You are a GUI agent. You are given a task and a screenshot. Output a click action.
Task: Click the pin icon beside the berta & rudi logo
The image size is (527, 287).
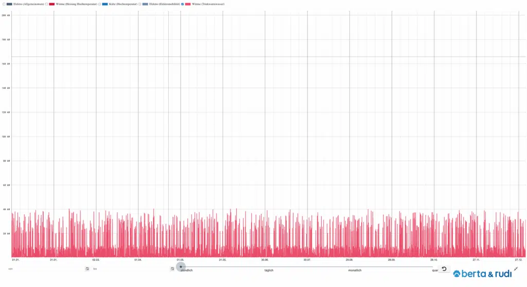pos(516,269)
